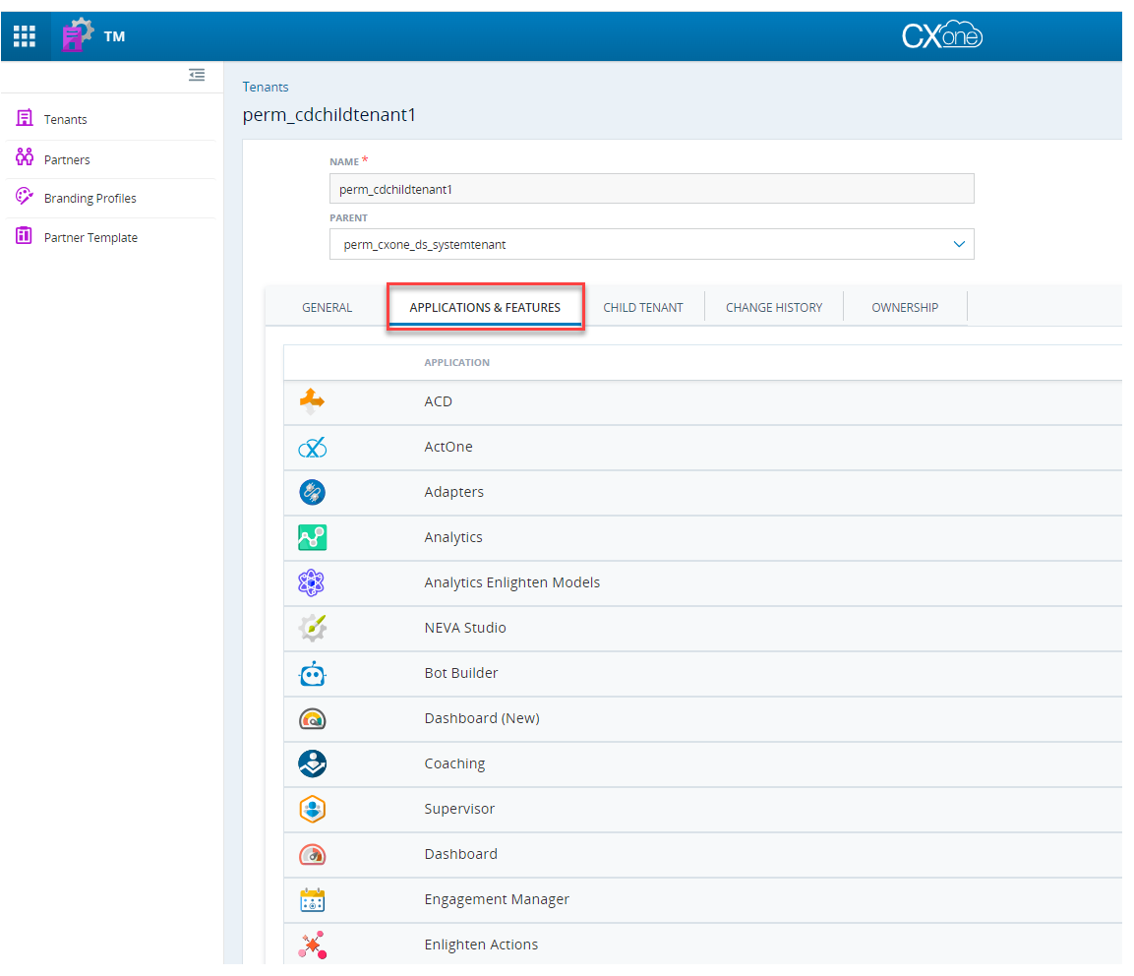1134x976 pixels.
Task: Click the Adapters application icon
Action: point(313,493)
